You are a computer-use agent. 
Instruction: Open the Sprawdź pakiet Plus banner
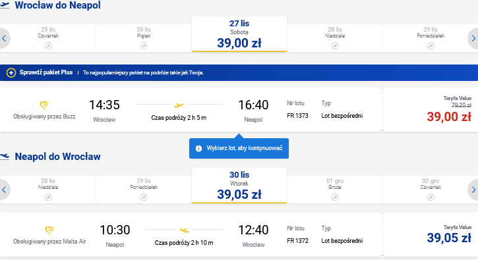[x=239, y=73]
